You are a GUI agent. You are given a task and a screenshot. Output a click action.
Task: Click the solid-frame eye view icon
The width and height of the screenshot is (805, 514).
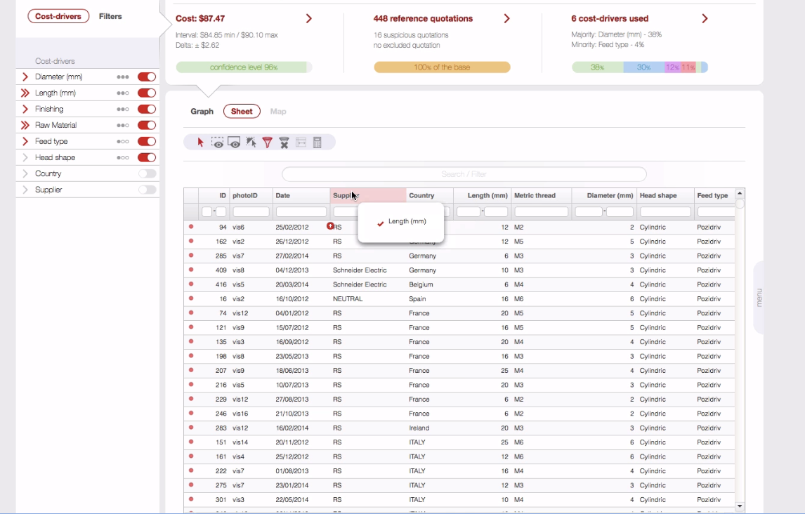pyautogui.click(x=235, y=143)
